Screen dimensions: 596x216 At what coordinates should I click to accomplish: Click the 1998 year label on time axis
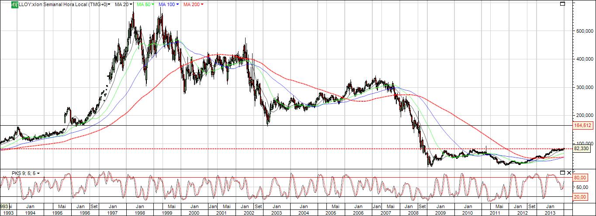[x=140, y=213]
